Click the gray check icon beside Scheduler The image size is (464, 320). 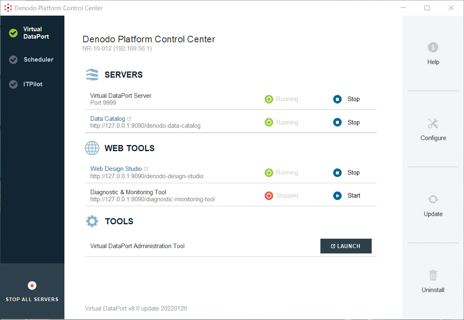click(x=13, y=60)
